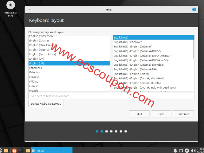Open the Mint menu button

click(1, 150)
